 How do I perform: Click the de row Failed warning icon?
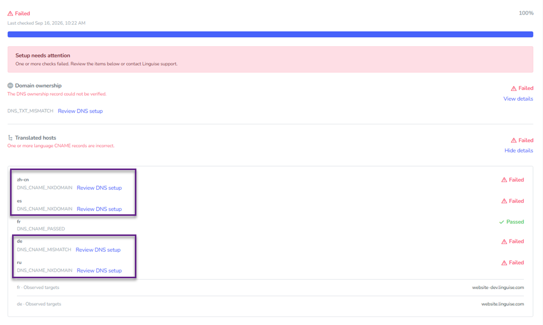tap(504, 241)
